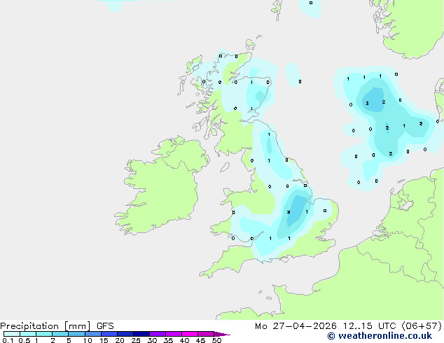Select the 40–45 mm magenta legend swatch

[x=190, y=334]
